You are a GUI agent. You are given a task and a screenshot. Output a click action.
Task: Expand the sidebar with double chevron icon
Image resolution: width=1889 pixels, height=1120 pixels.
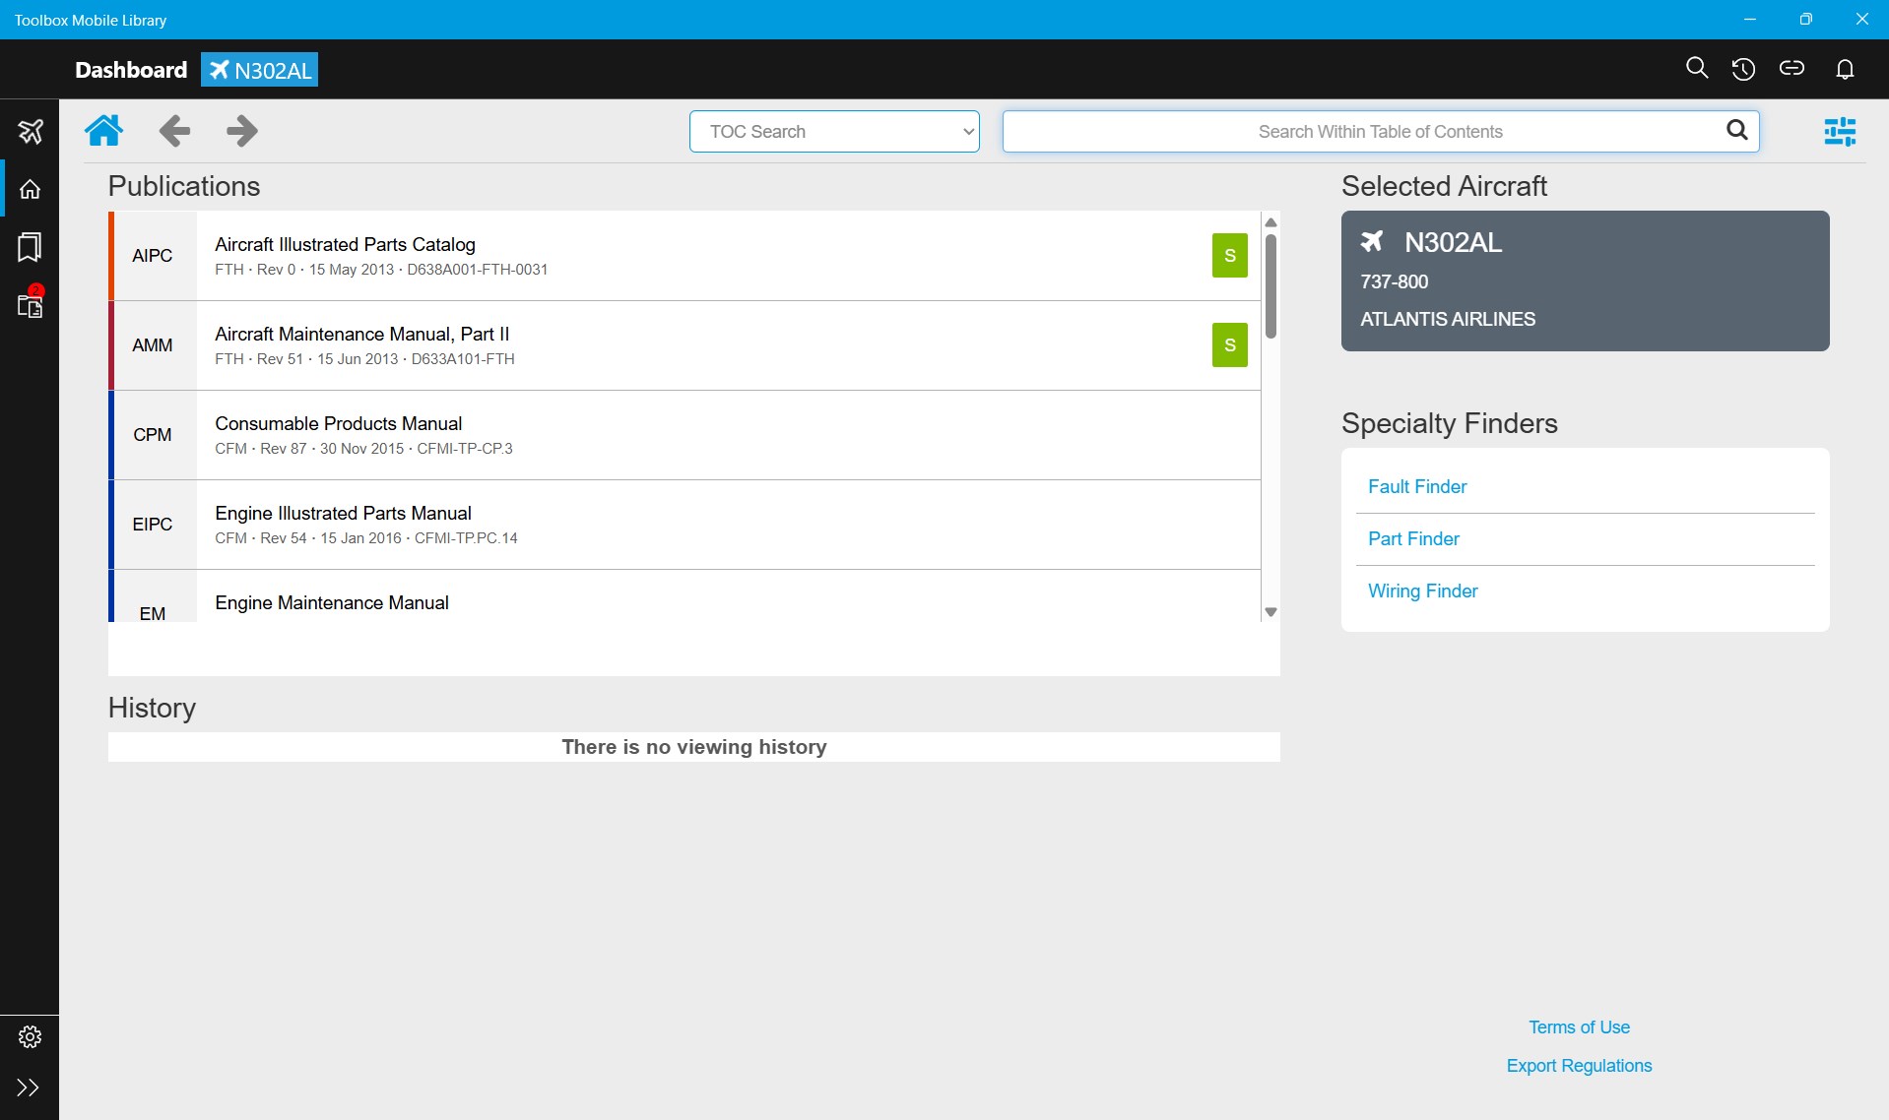tap(29, 1088)
